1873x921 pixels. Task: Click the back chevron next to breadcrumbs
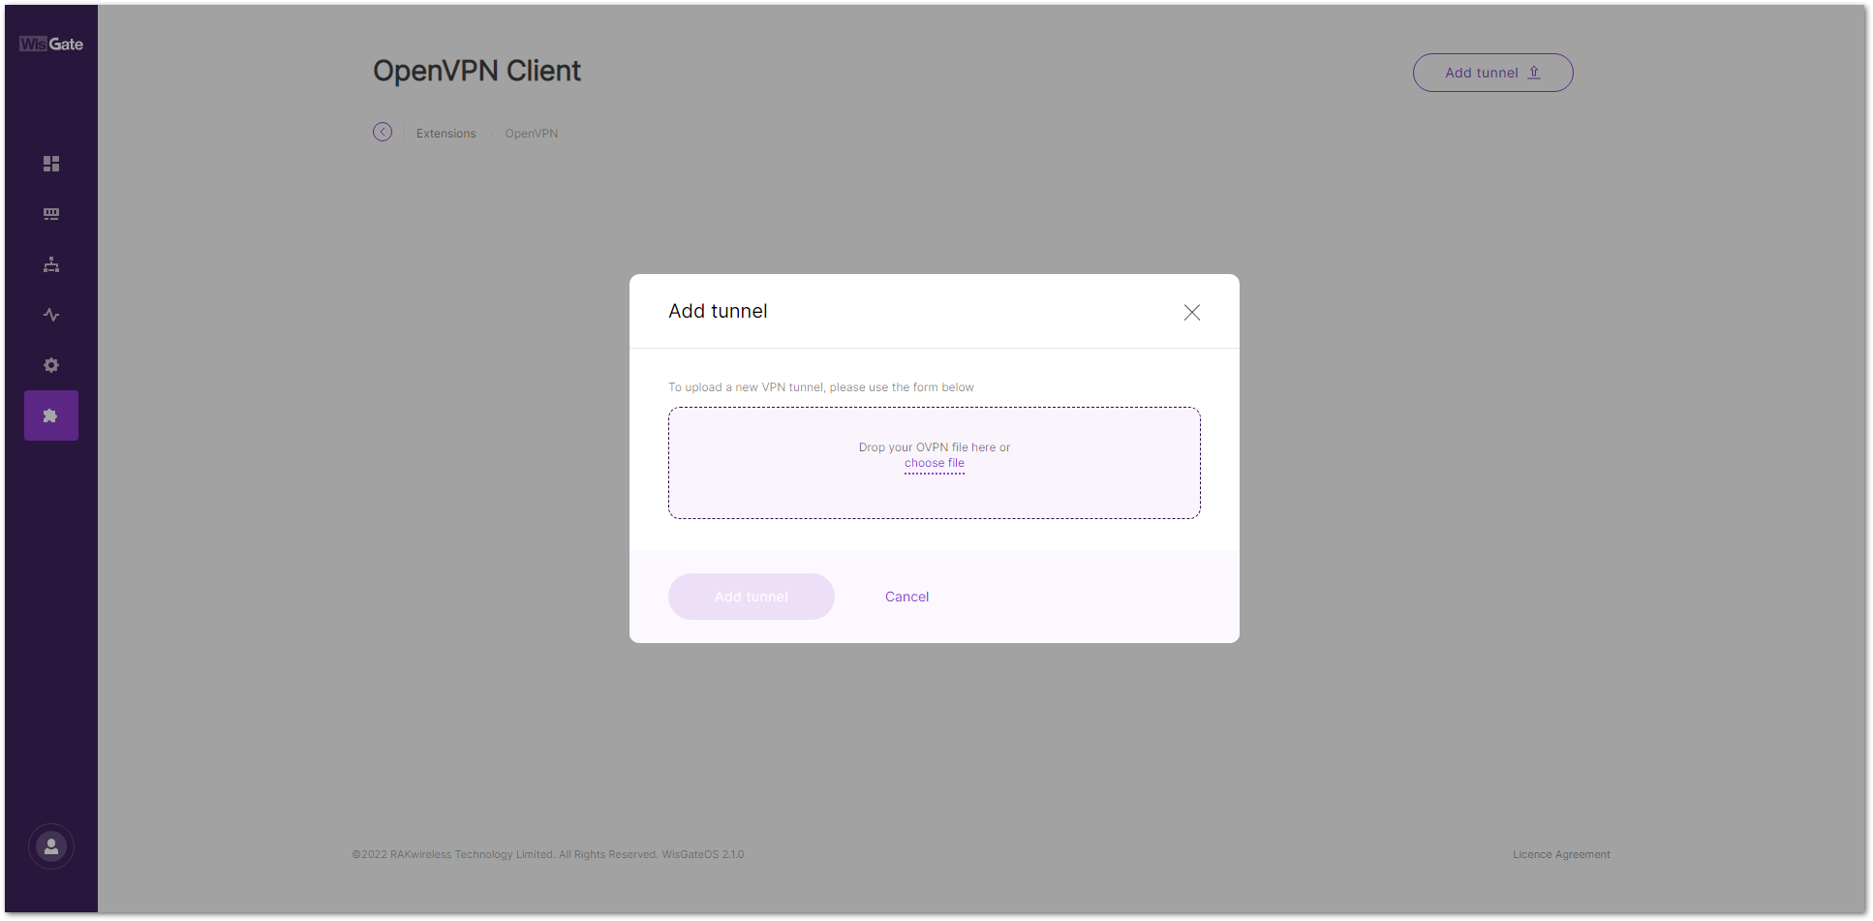pos(383,132)
